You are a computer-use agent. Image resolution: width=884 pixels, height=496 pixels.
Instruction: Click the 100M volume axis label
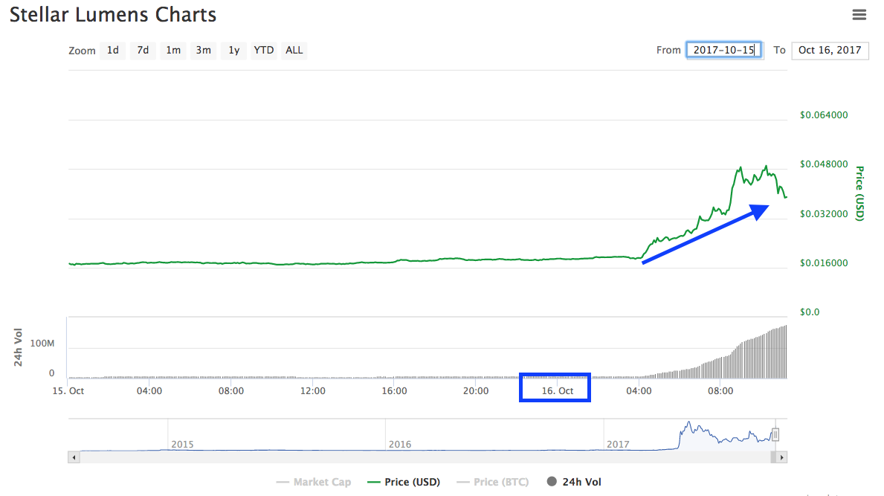click(42, 344)
